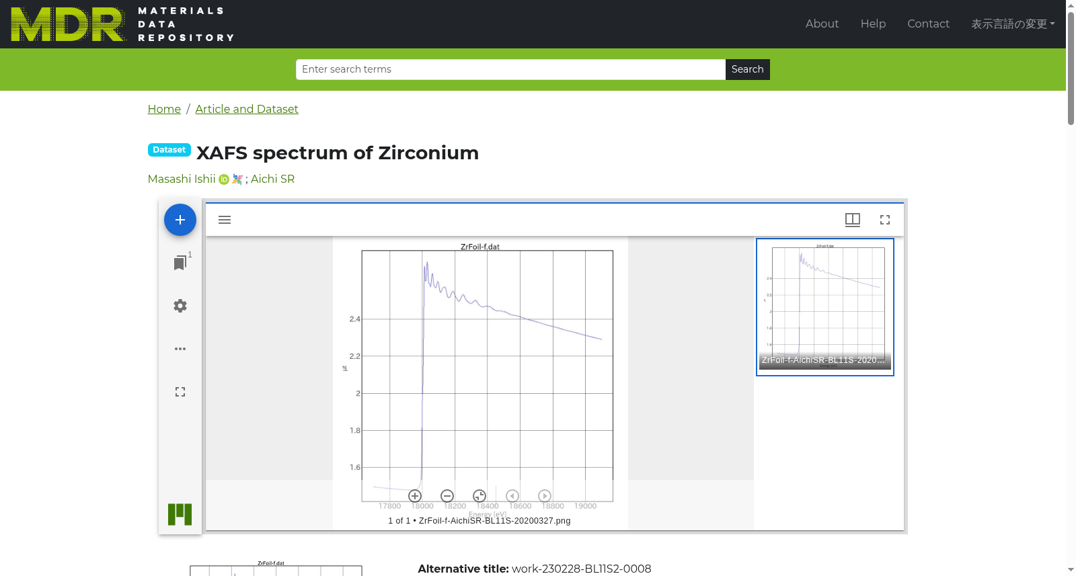Click the MDR Materials Data Repository logo
The height and width of the screenshot is (576, 1076).
[122, 24]
